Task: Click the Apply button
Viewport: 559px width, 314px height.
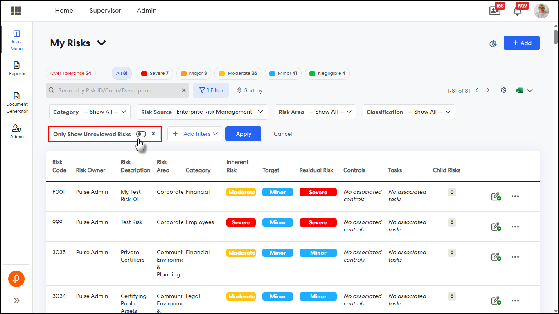Action: 243,134
